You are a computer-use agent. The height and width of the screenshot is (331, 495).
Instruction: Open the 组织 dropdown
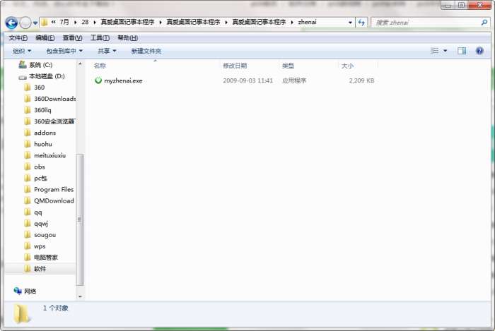coord(22,51)
